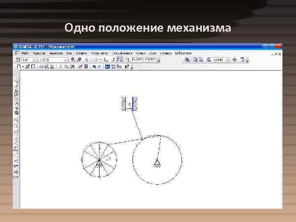Click the Zoom out icon
Screen dimensions: 296x222
(201, 60)
